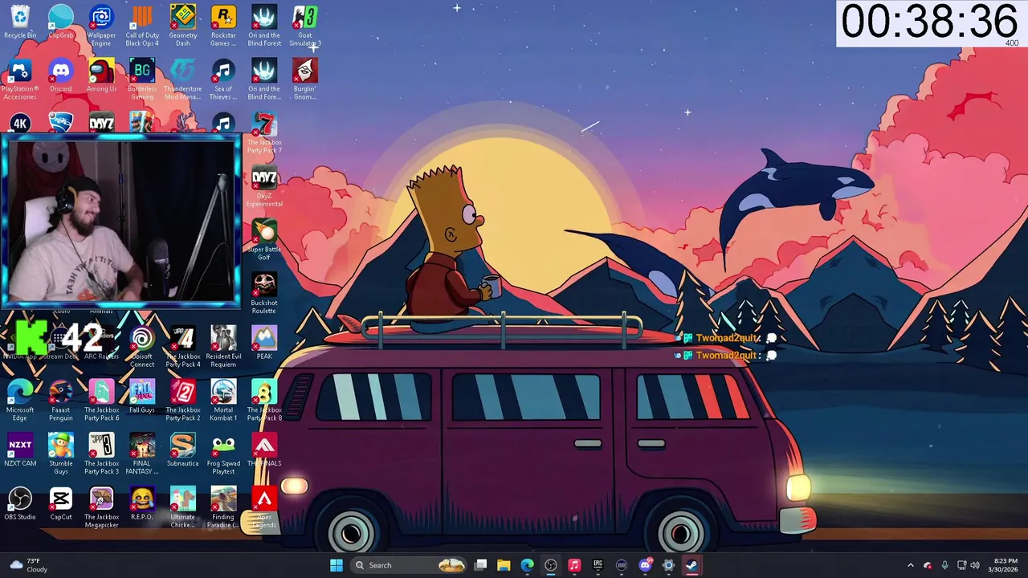Image resolution: width=1028 pixels, height=578 pixels.
Task: Launch ClipGrab from the desktop
Action: [61, 22]
